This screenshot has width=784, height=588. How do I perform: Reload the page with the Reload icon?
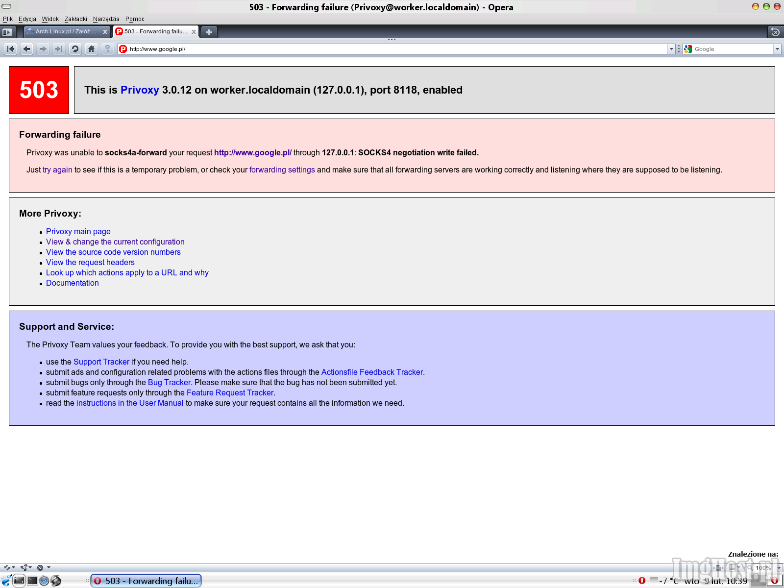click(75, 49)
